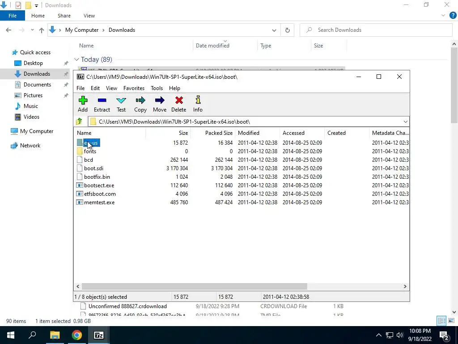Open Explorer View ribbon tab
Viewport: 458px width, 344px height.
[x=89, y=16]
